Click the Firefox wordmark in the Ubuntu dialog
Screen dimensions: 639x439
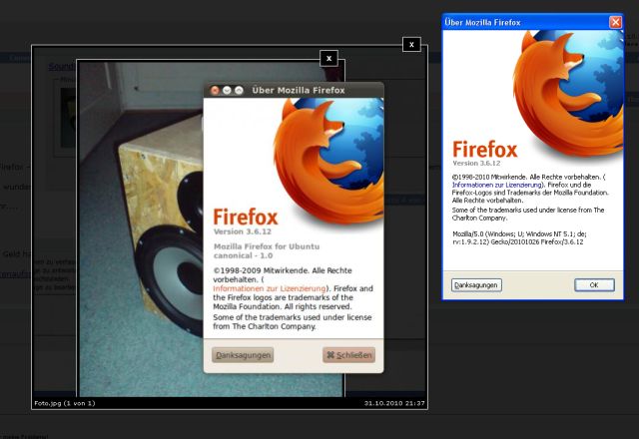click(246, 217)
